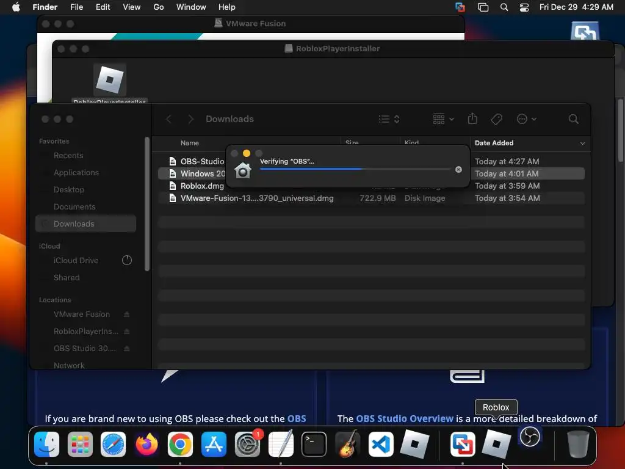Cancel the Verifying OBS progress
625x469 pixels.
pos(459,170)
